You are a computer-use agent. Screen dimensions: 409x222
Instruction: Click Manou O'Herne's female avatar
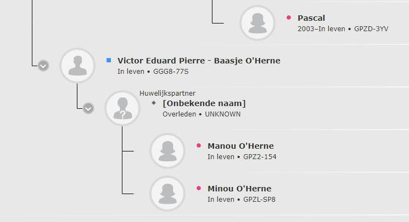click(167, 150)
